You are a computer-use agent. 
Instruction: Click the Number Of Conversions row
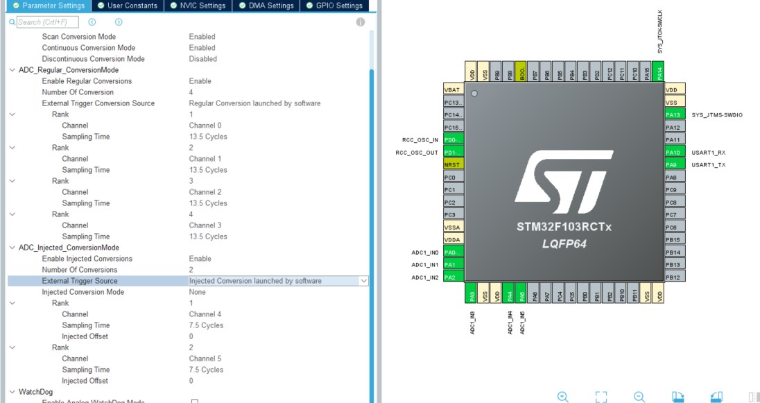[188, 270]
